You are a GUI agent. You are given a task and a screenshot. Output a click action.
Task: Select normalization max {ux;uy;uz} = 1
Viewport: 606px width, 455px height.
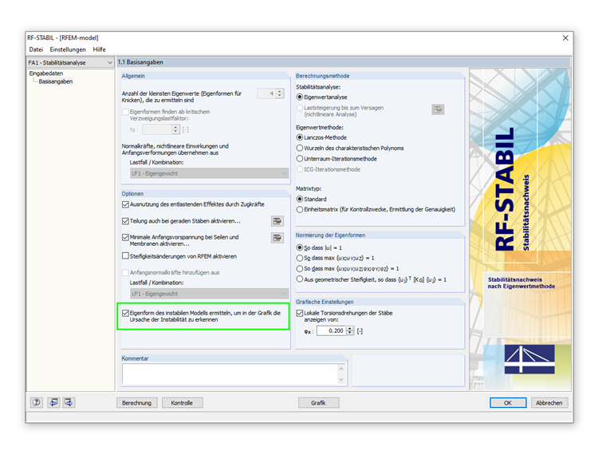tap(300, 258)
